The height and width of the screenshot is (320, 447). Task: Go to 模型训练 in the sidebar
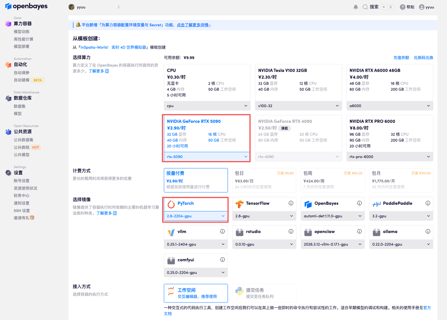point(22,32)
